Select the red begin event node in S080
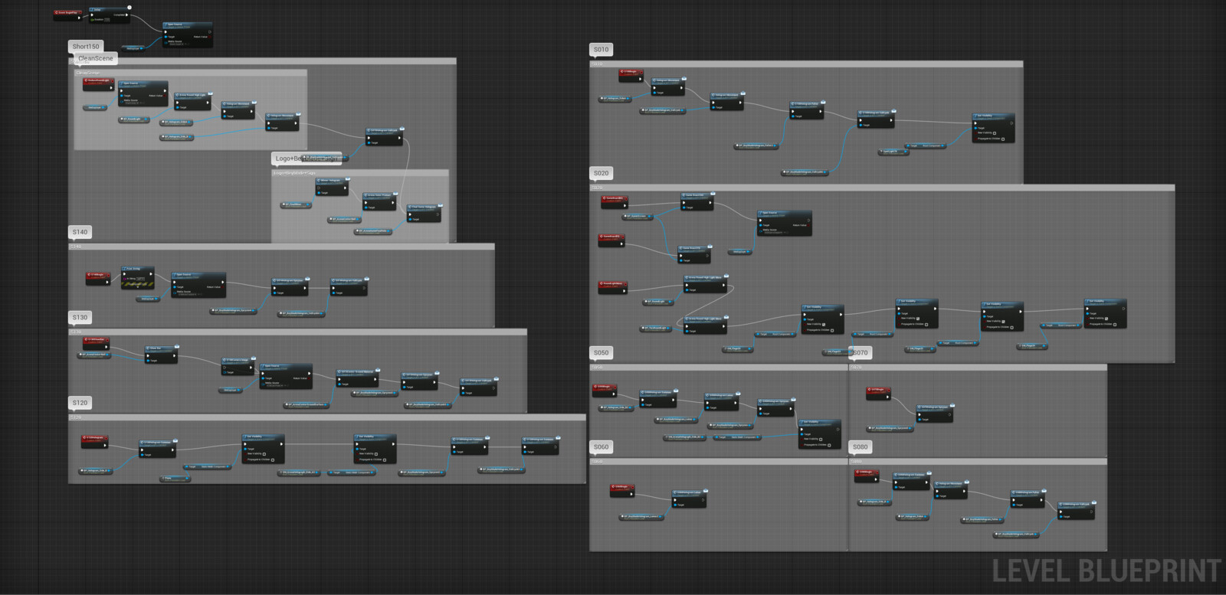The width and height of the screenshot is (1226, 595). [867, 476]
